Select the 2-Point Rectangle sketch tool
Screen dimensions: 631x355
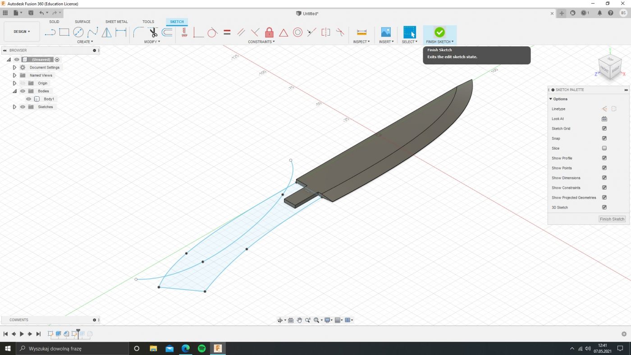tap(64, 32)
